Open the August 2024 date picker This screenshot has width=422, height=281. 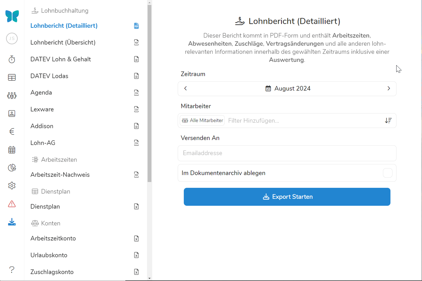pyautogui.click(x=288, y=89)
